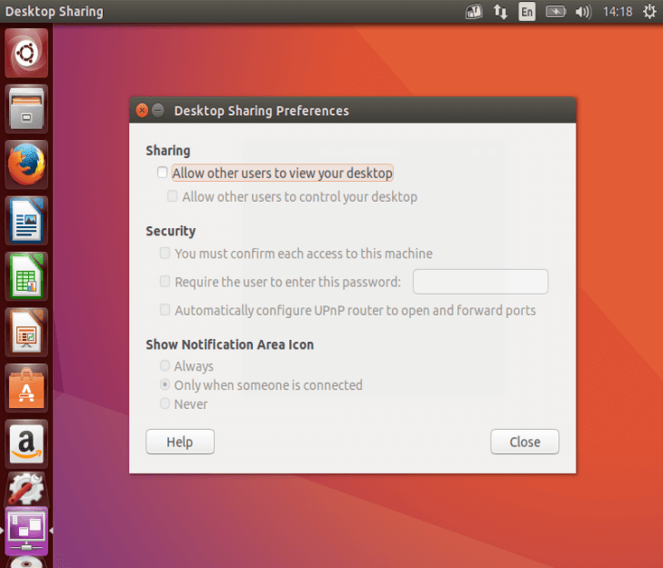Open the Files manager from launcher
This screenshot has width=663, height=568.
point(26,109)
